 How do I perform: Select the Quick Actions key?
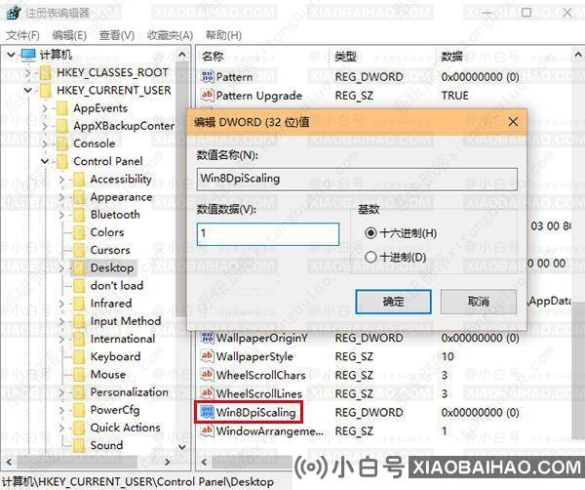pos(126,428)
